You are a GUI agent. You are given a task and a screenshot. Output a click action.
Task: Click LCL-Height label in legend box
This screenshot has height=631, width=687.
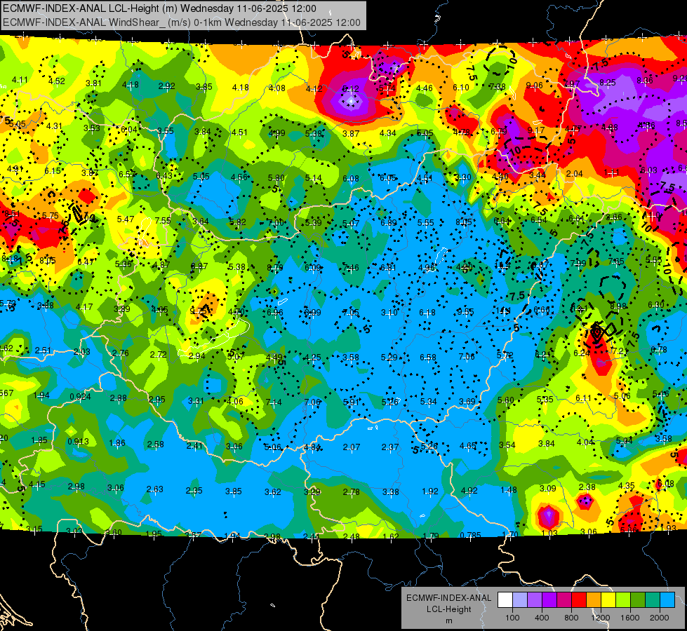pos(448,609)
